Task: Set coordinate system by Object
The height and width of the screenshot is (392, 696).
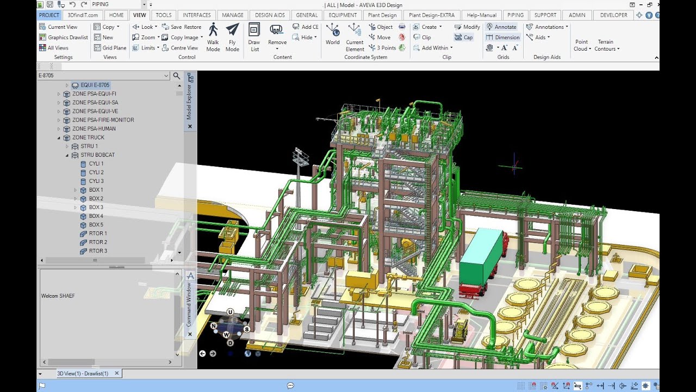Action: 381,27
